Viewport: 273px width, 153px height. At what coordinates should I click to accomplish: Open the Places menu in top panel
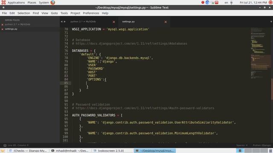pyautogui.click(x=32, y=3)
